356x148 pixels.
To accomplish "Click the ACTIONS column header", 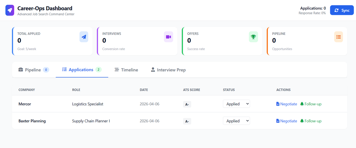I will [283, 90].
